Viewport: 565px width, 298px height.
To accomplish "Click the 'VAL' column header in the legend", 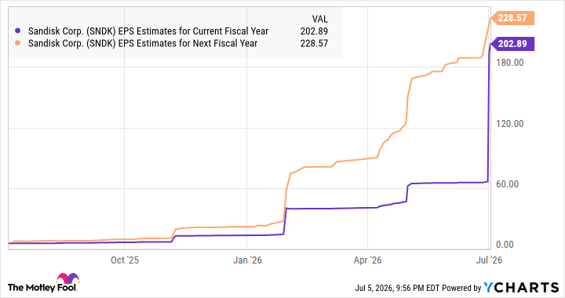I will [x=319, y=19].
